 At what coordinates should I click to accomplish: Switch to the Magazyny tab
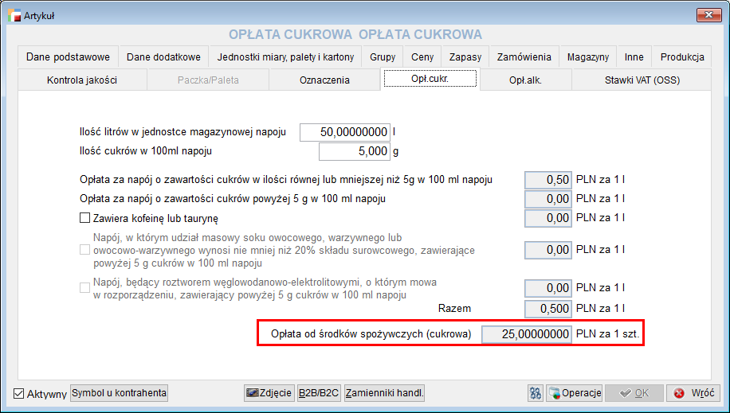click(x=587, y=57)
